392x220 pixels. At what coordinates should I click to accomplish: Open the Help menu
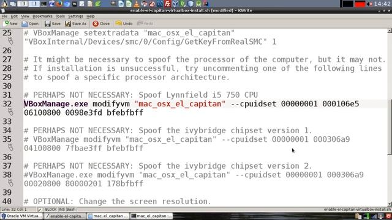tap(90, 16)
